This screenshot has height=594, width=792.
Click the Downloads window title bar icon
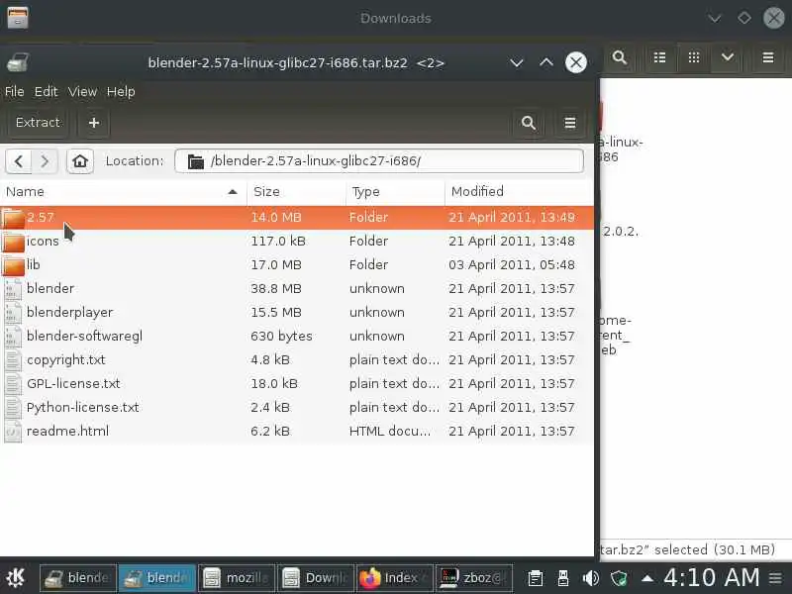18,18
